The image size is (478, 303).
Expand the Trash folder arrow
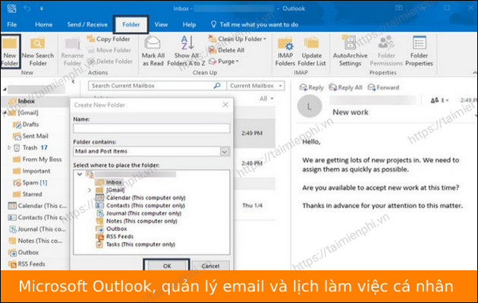[9, 147]
